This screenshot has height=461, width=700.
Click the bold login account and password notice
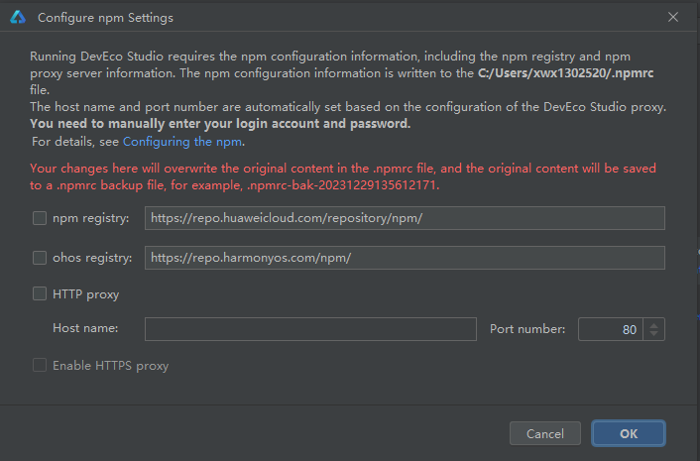[220, 124]
